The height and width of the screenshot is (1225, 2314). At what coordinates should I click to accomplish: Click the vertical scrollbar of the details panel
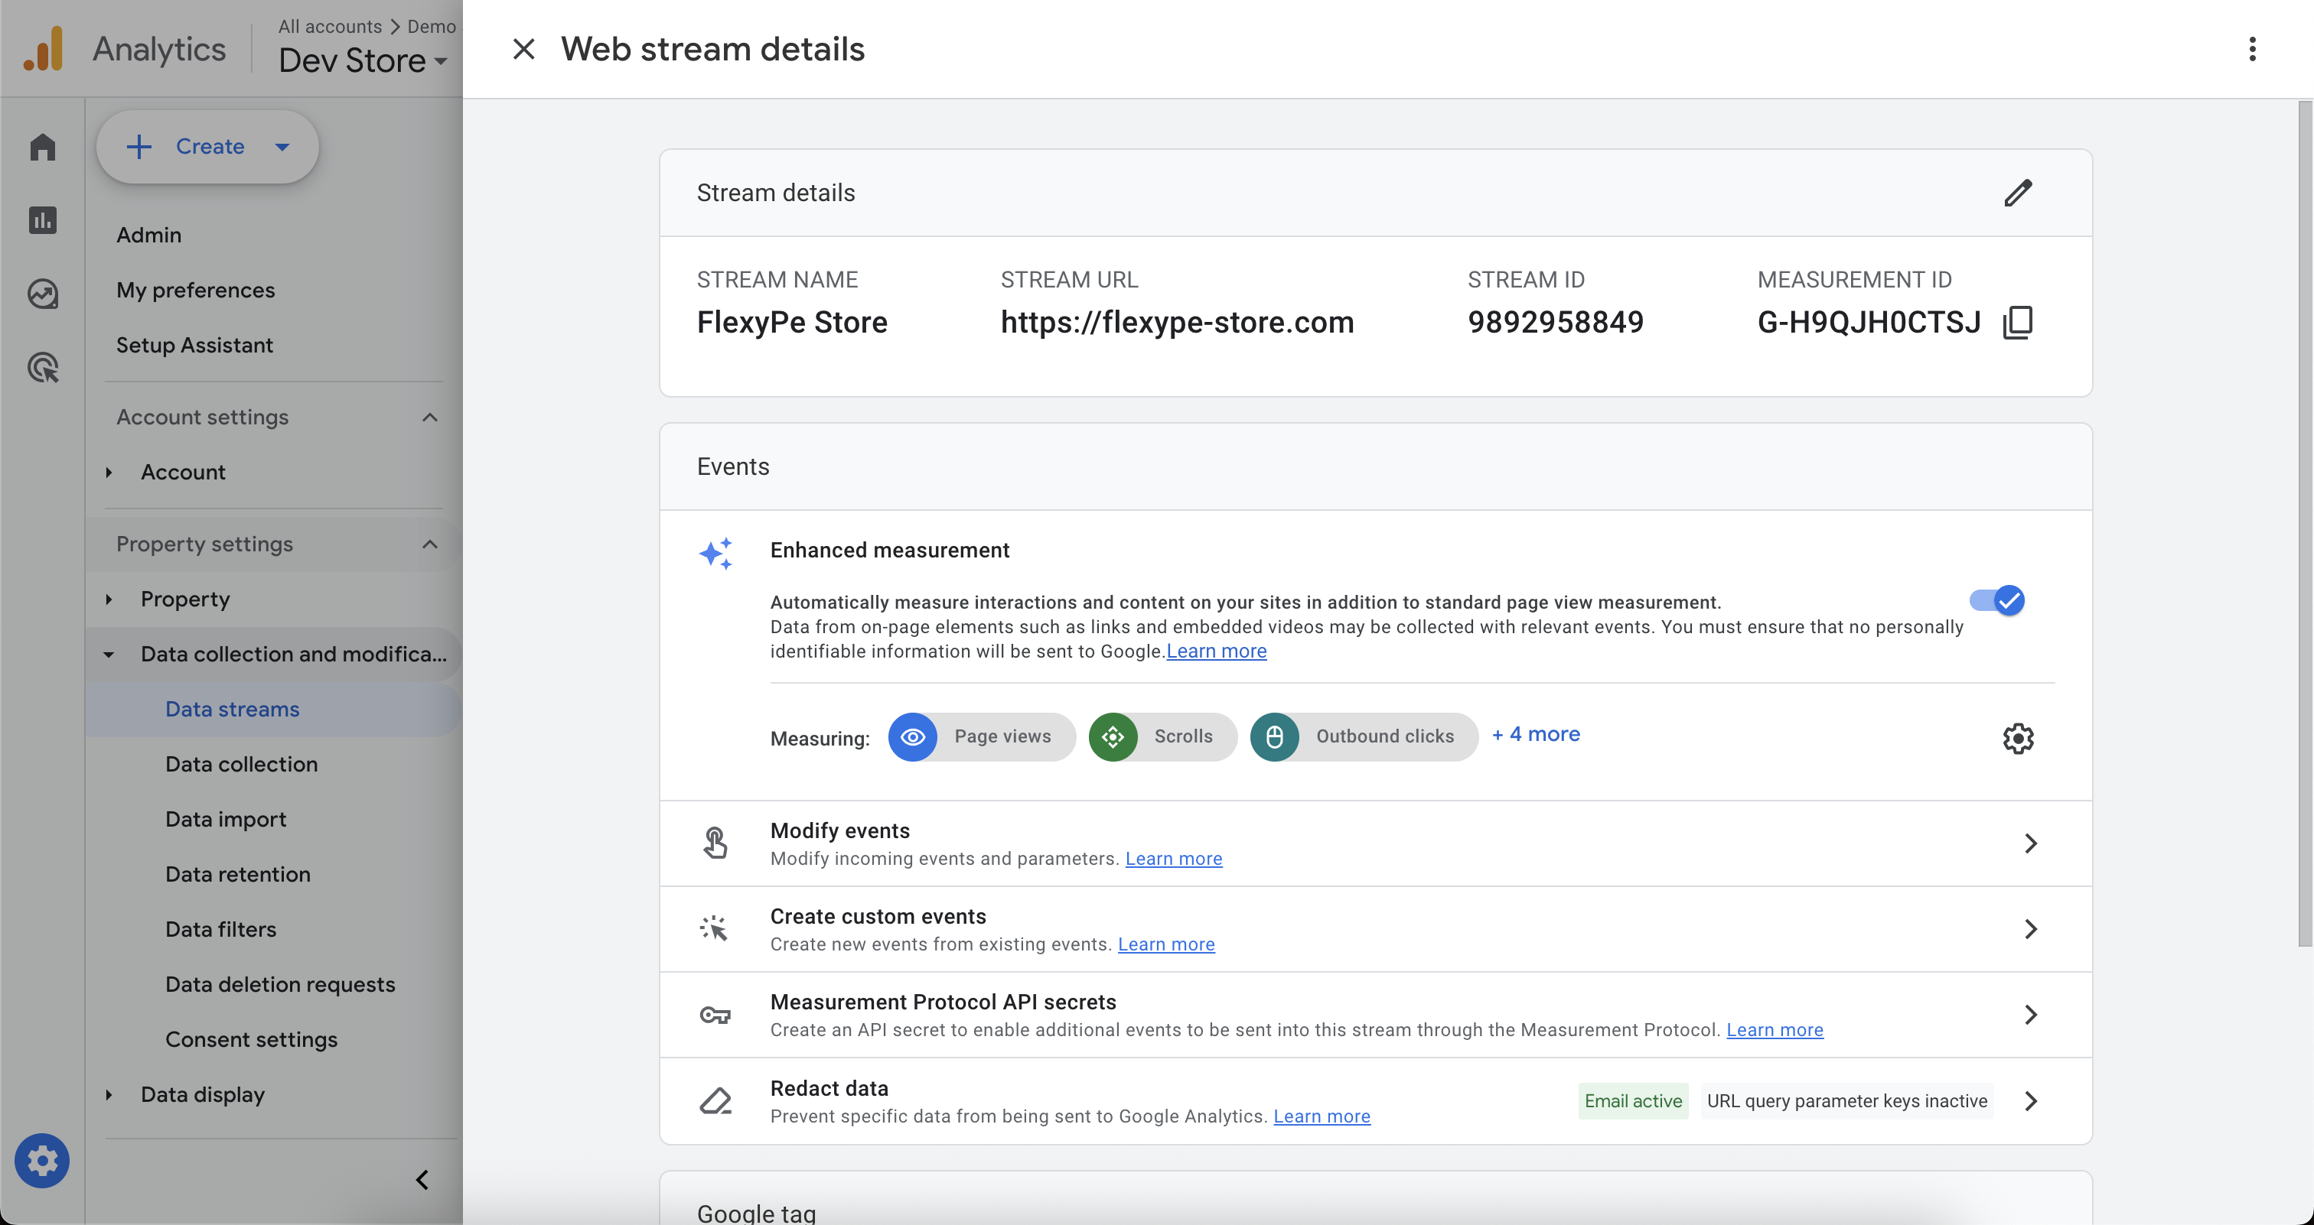(x=2304, y=522)
